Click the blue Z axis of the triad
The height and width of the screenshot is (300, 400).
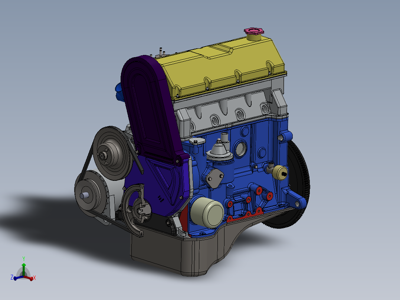coord(16,277)
